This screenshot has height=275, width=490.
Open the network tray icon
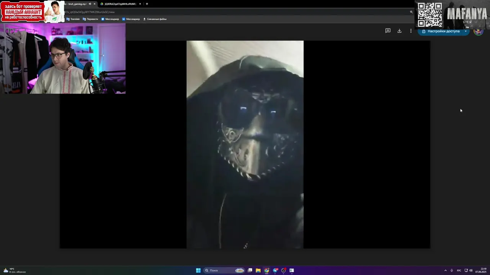tap(466, 270)
